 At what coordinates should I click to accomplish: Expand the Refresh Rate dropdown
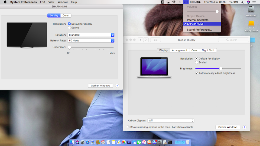click(91, 41)
